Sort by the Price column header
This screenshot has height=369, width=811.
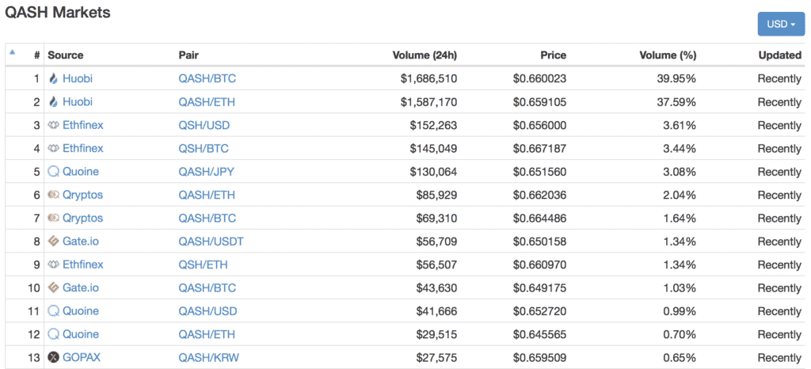[554, 55]
